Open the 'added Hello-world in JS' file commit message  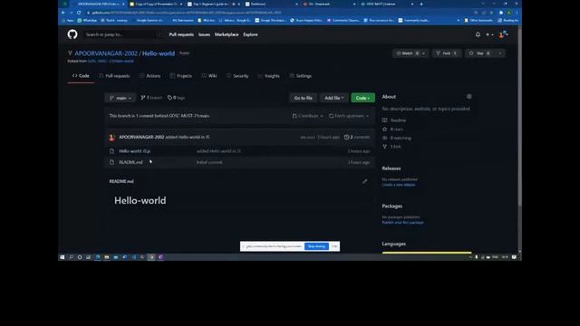[x=218, y=151]
